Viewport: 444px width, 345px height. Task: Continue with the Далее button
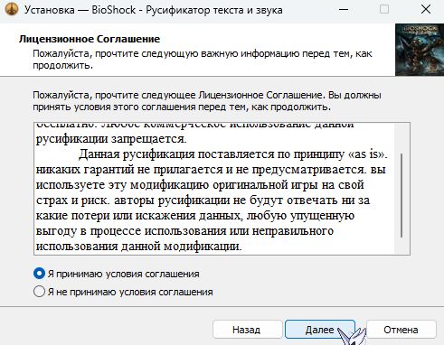click(320, 330)
